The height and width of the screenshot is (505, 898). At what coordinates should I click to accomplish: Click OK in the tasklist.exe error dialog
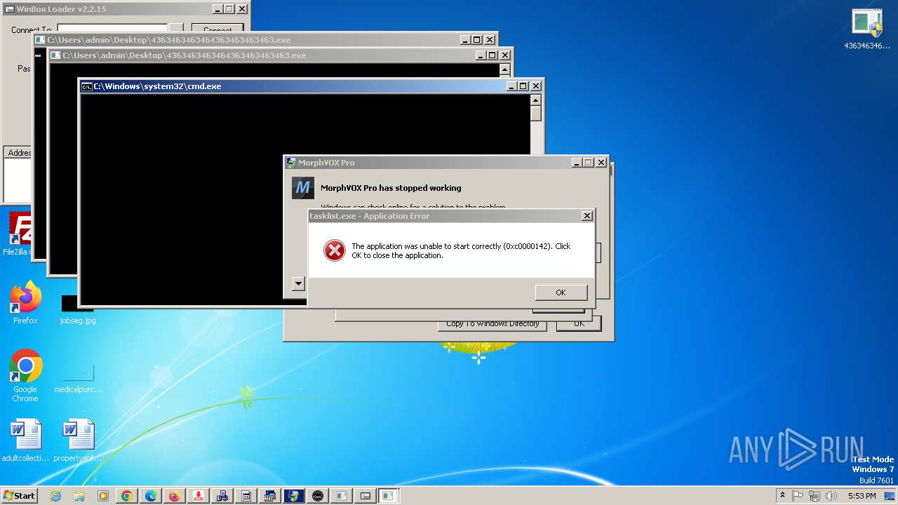(561, 292)
